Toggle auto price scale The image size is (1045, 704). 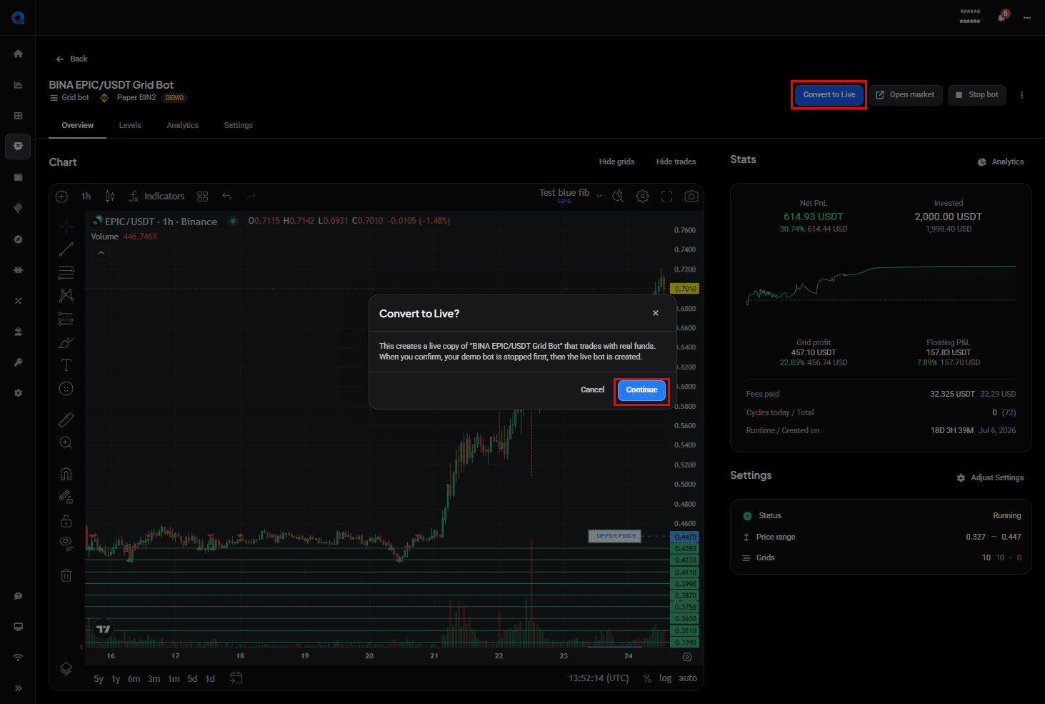pyautogui.click(x=688, y=678)
